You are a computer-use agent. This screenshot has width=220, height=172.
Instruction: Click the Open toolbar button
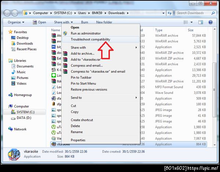(x=40, y=22)
